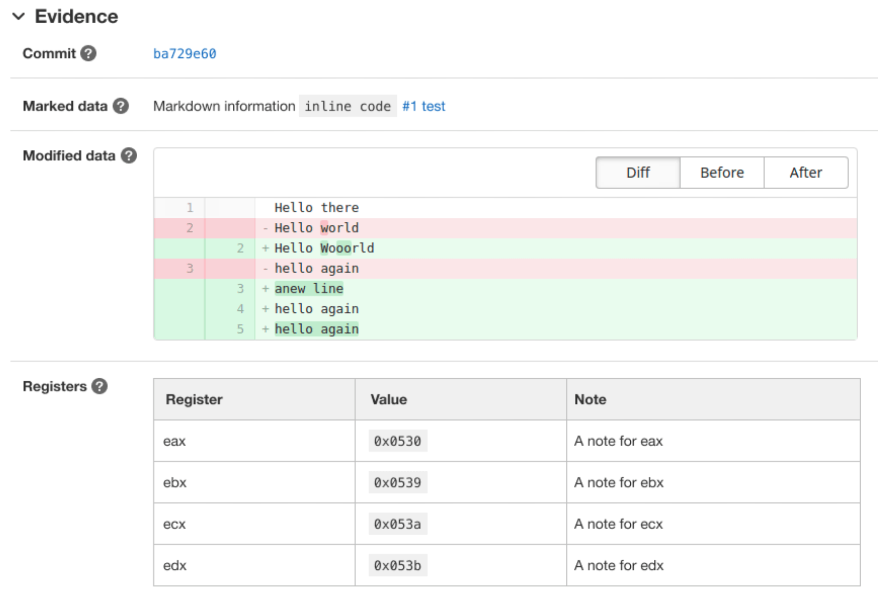
Task: Click the Registers help question mark
Action: pyautogui.click(x=99, y=386)
